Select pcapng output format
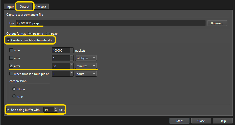Screen dimensions: 235x125 tap(30, 33)
